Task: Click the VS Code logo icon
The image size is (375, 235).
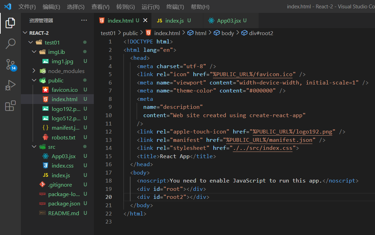Action: point(8,7)
